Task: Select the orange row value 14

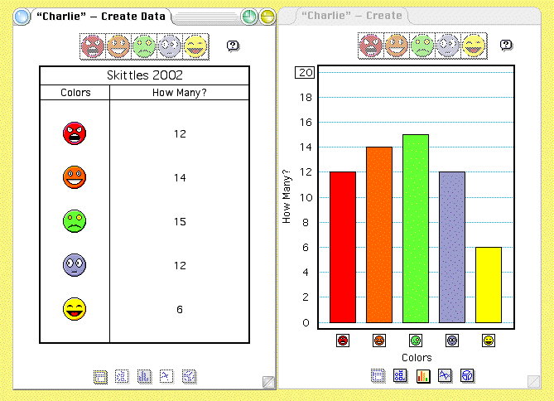Action: (180, 178)
